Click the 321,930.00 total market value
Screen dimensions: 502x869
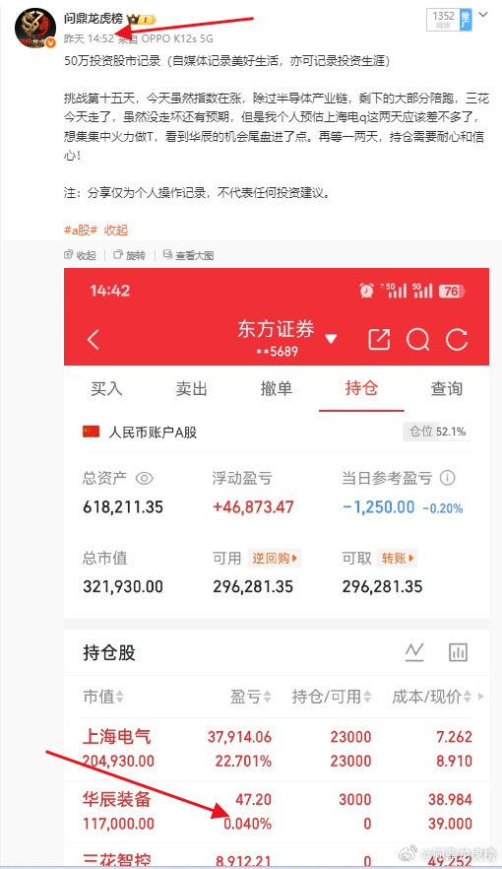[x=123, y=586]
